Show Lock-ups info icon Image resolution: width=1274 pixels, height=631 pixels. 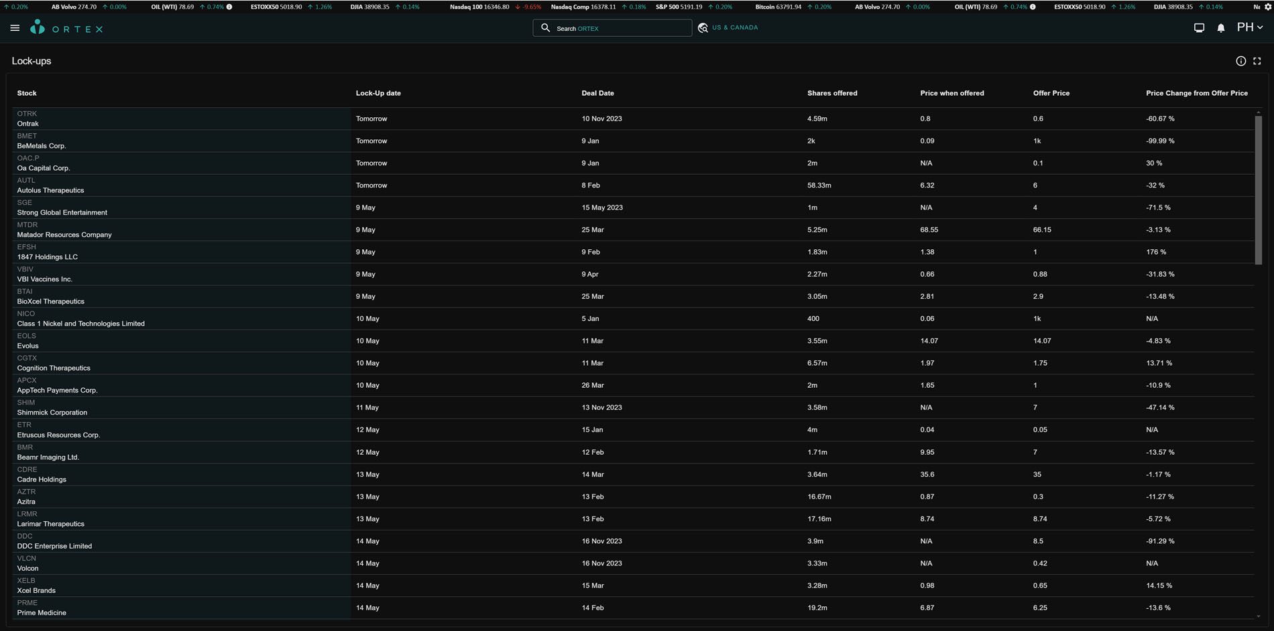point(1240,61)
